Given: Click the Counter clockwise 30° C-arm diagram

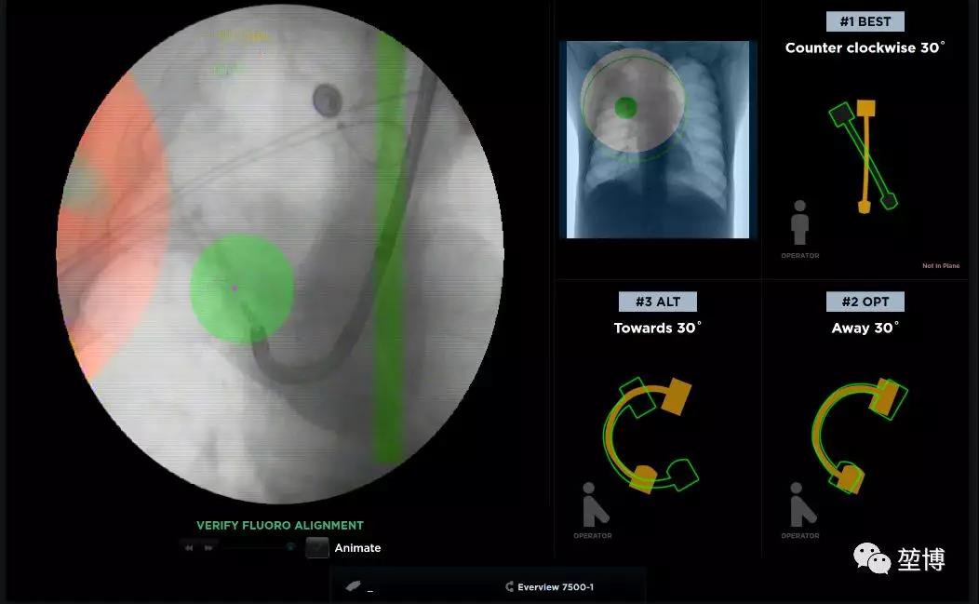Looking at the screenshot, I should click(x=864, y=155).
